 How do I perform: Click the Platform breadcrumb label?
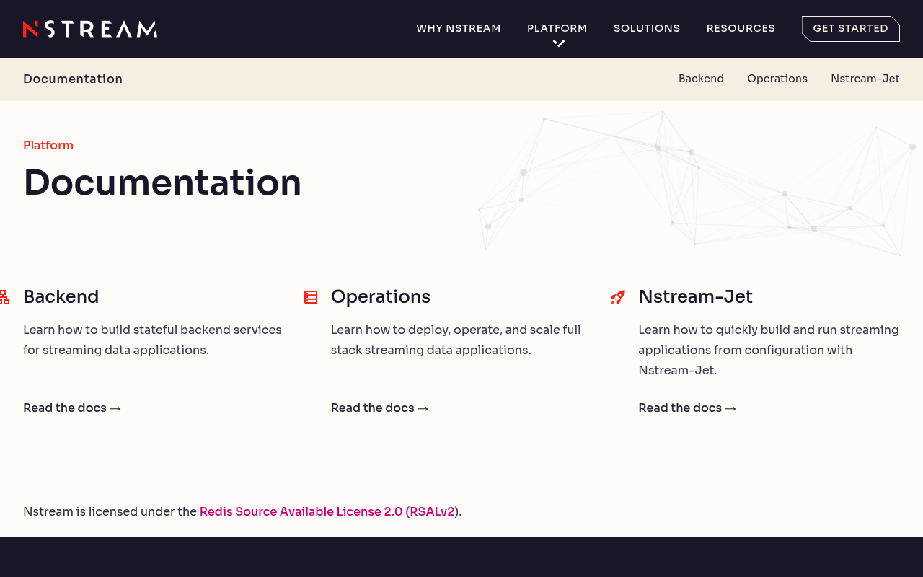pyautogui.click(x=48, y=145)
